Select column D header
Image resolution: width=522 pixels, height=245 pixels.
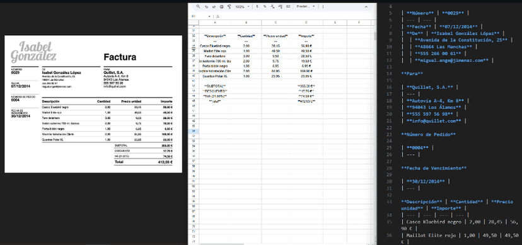(306, 23)
